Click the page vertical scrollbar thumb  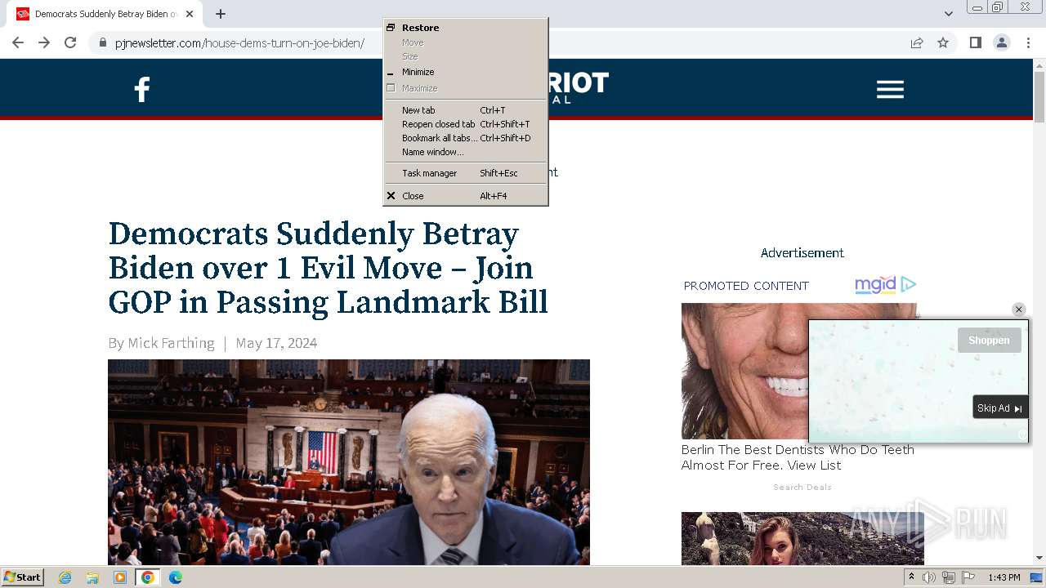(1039, 96)
